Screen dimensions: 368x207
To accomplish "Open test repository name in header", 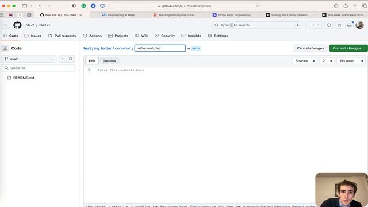I will [x=43, y=25].
